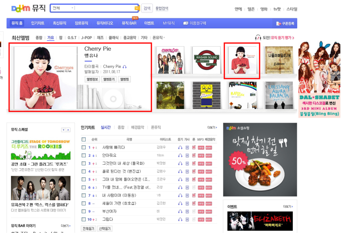Expand 더보기 for the 이벤트 section

pos(288,207)
